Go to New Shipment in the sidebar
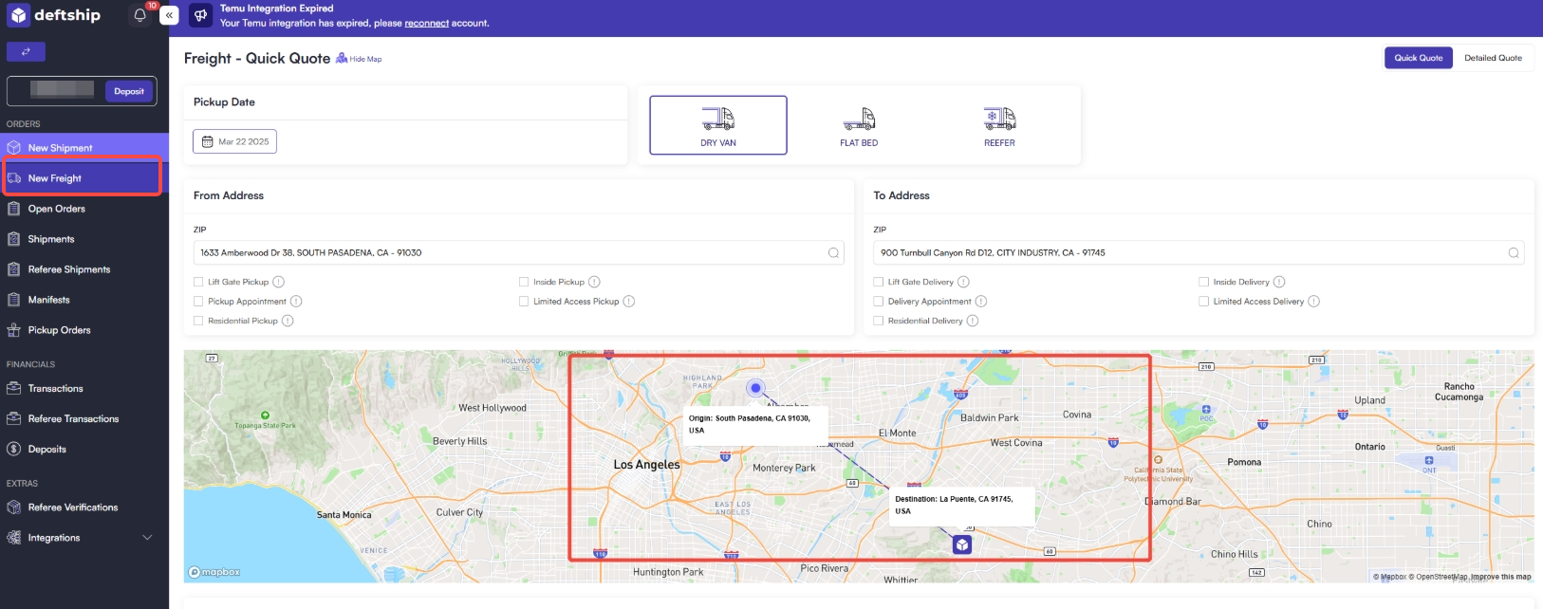1543x609 pixels. point(84,148)
